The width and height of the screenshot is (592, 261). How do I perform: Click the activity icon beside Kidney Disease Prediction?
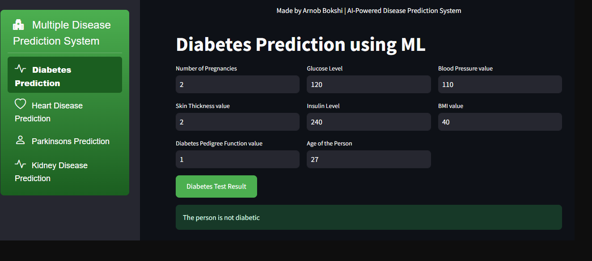pos(20,164)
